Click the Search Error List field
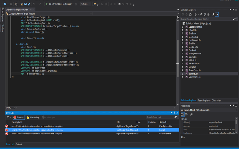 [160, 117]
